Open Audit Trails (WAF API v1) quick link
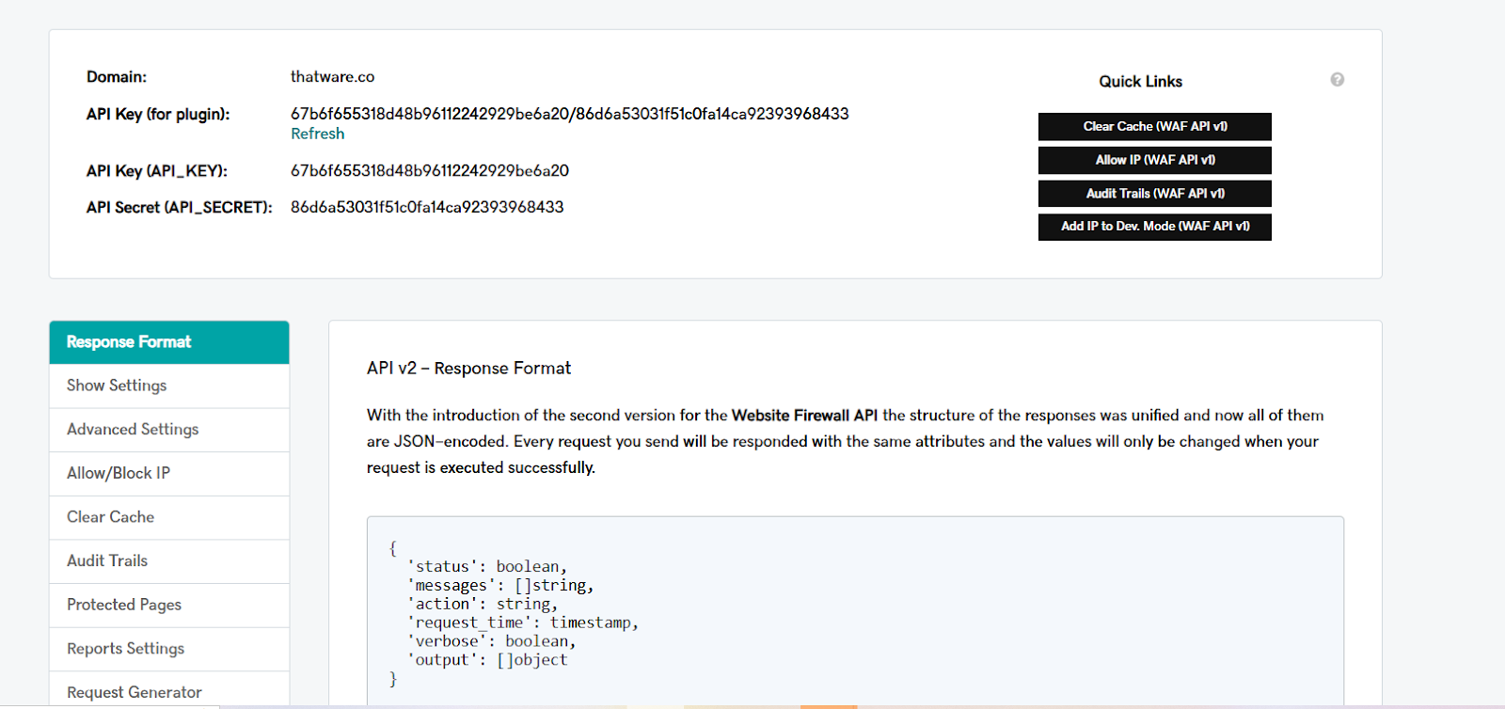 coord(1154,194)
